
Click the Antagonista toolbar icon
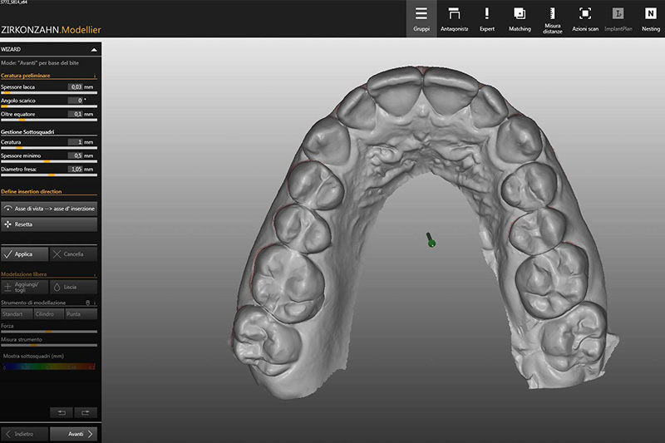pyautogui.click(x=454, y=20)
